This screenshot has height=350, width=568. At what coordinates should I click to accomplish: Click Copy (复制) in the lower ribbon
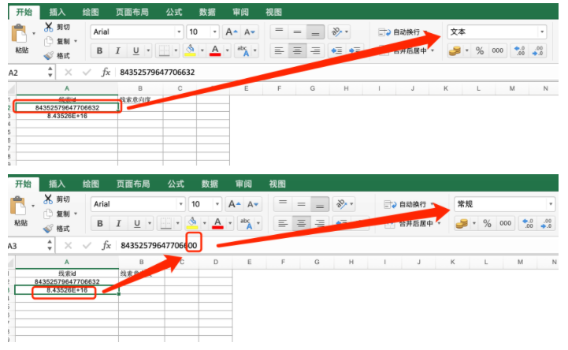click(x=63, y=213)
